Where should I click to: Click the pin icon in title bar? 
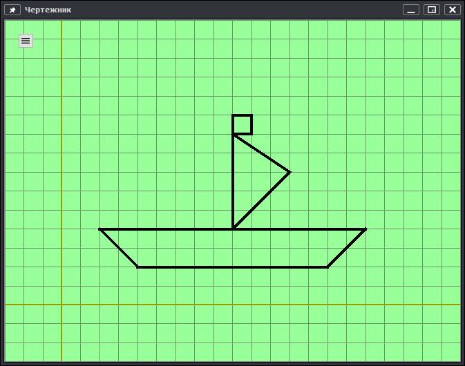(x=12, y=10)
